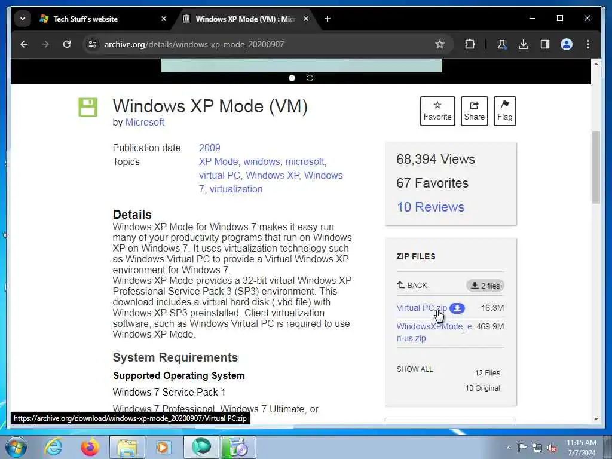Screen dimensions: 612x459
Task: Favorite this item
Action: click(x=437, y=111)
